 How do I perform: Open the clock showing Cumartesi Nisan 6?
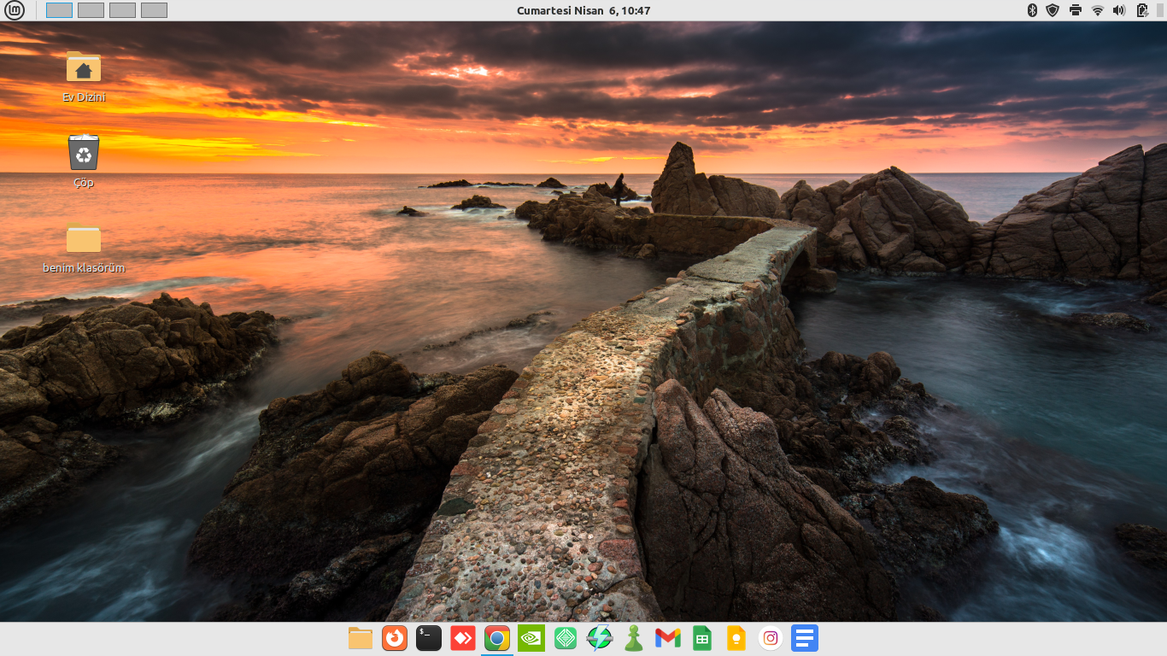click(x=583, y=10)
